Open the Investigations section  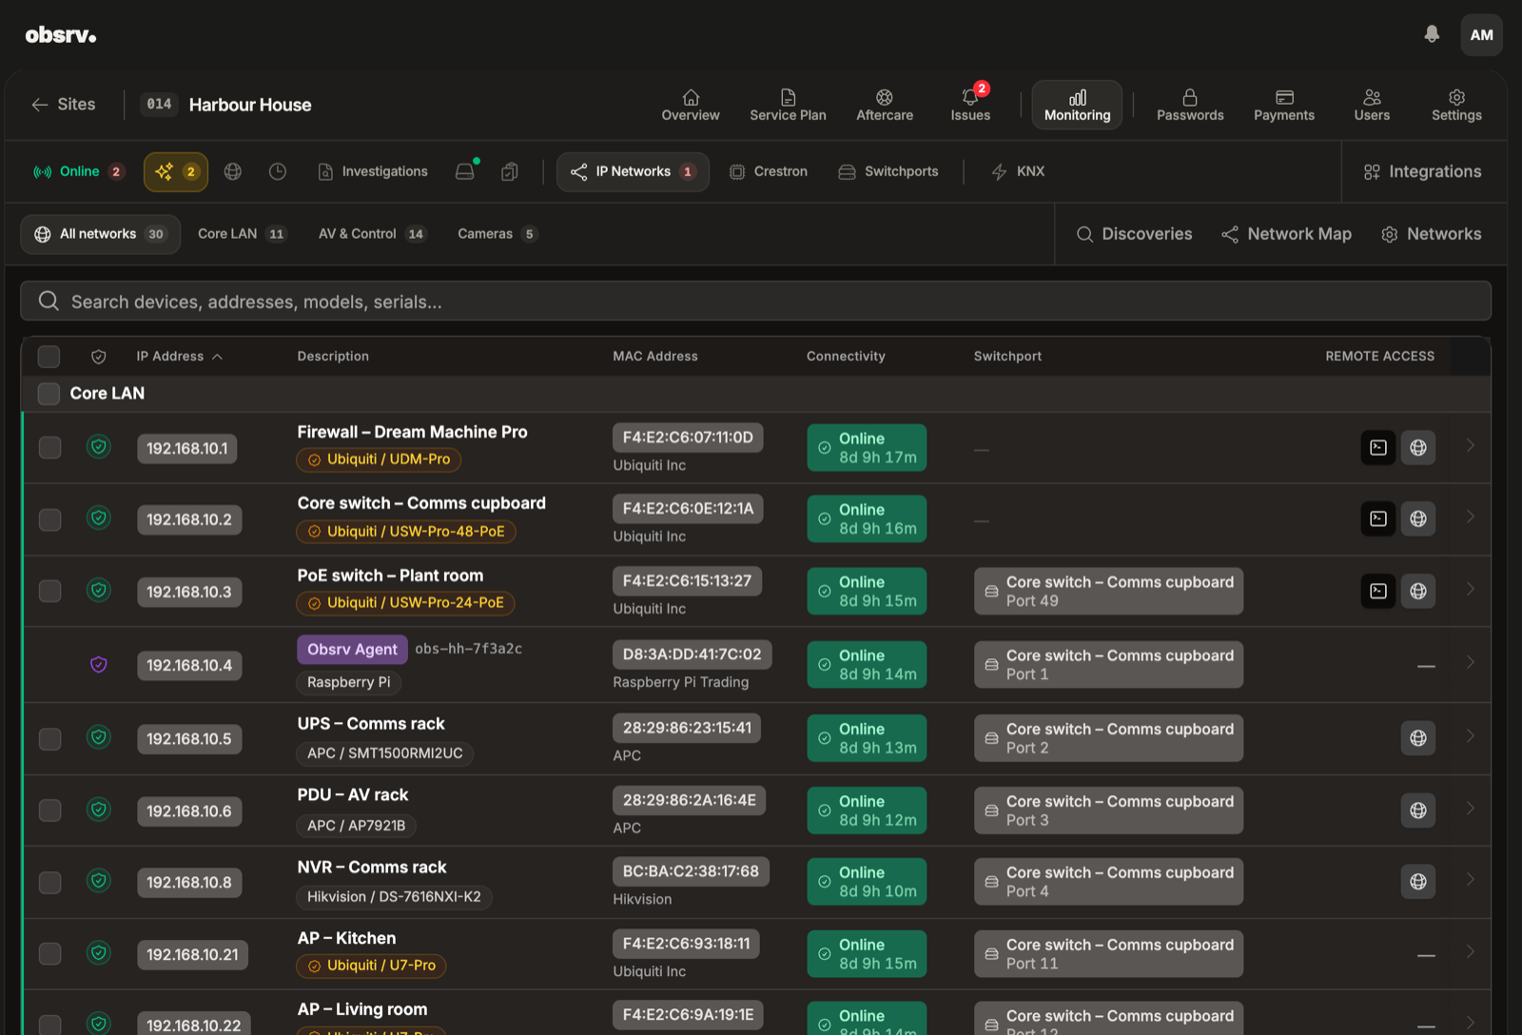coord(373,172)
